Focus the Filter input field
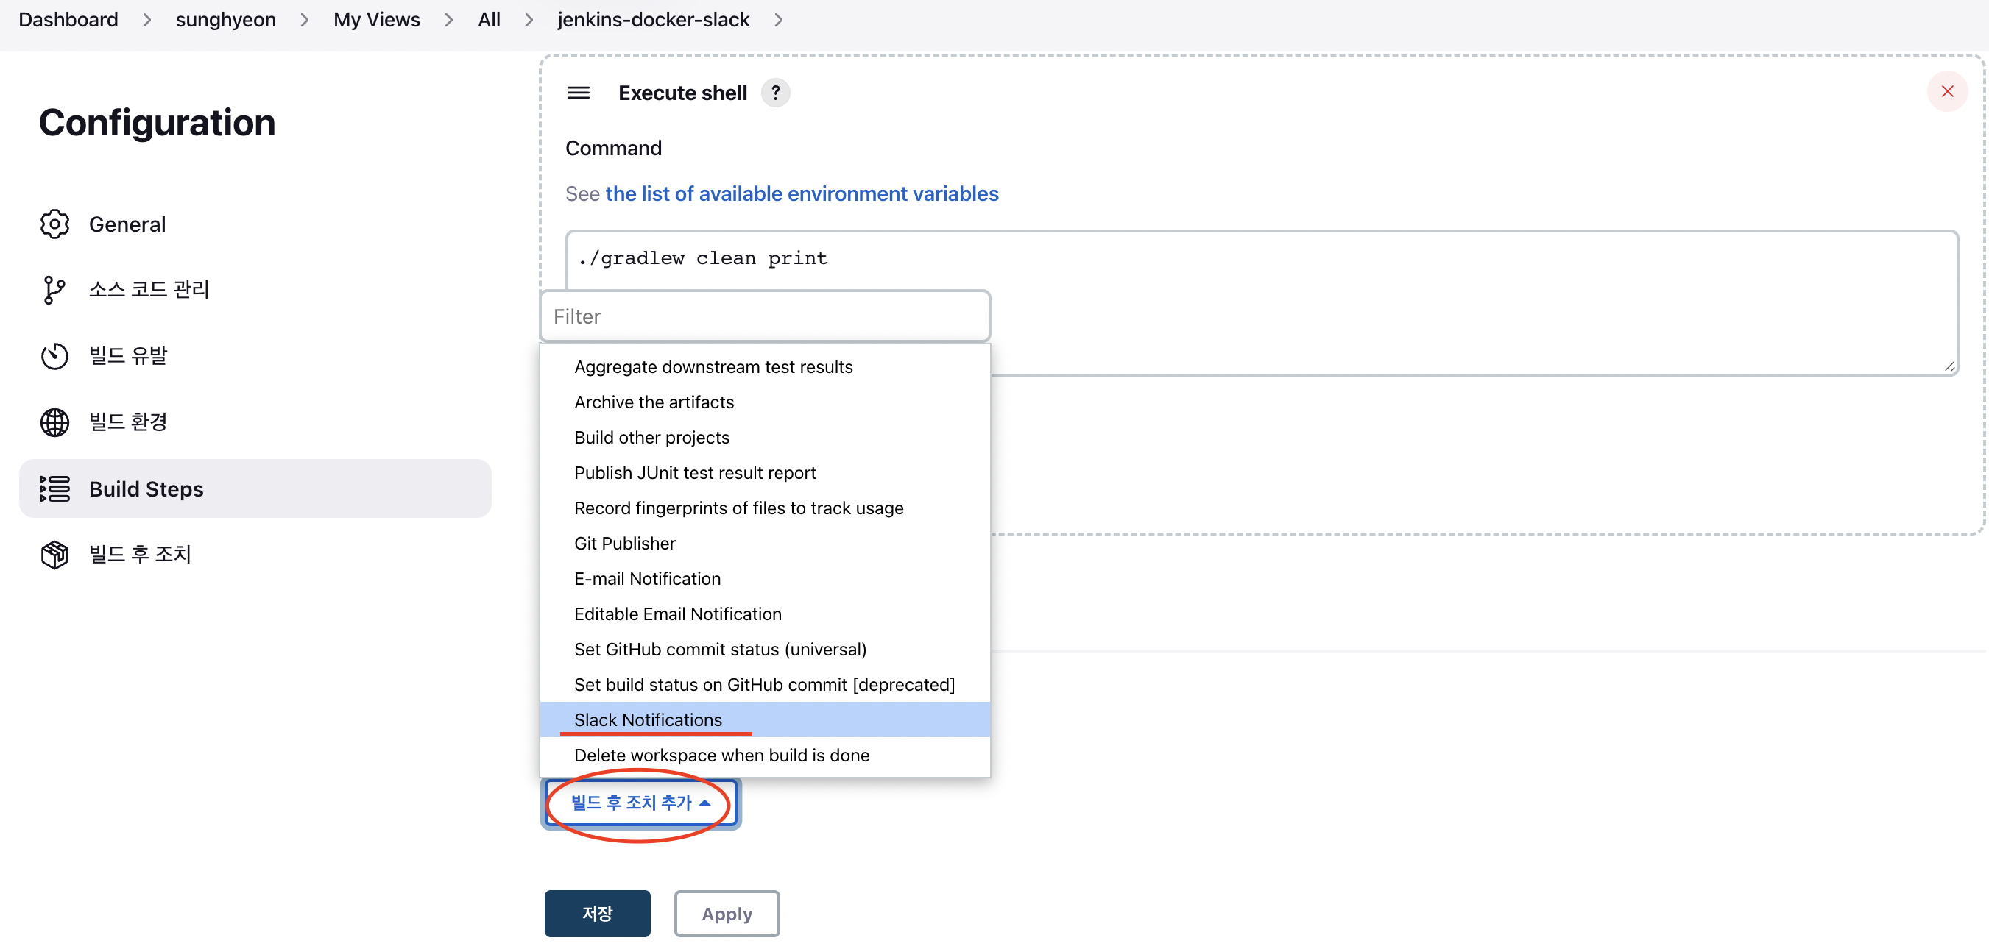This screenshot has height=949, width=1989. [x=764, y=317]
